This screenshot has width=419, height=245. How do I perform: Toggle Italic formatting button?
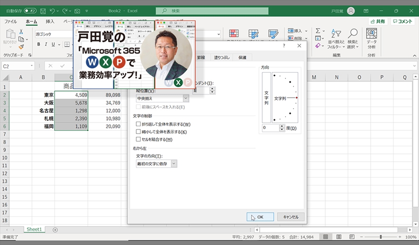pyautogui.click(x=46, y=44)
